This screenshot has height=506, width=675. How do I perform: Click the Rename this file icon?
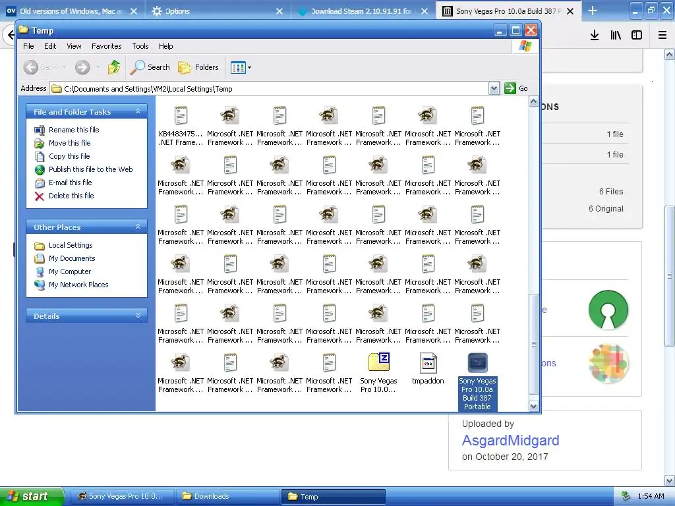tap(40, 130)
